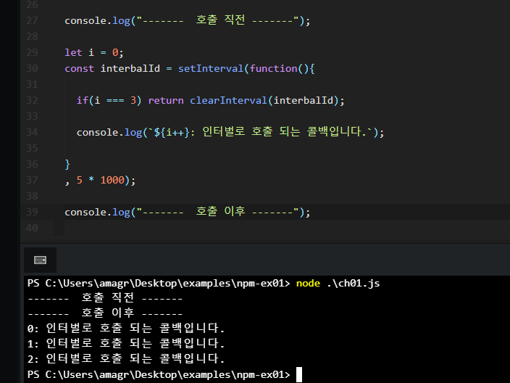
Task: Click line number 32 in the gutter
Action: click(32, 100)
